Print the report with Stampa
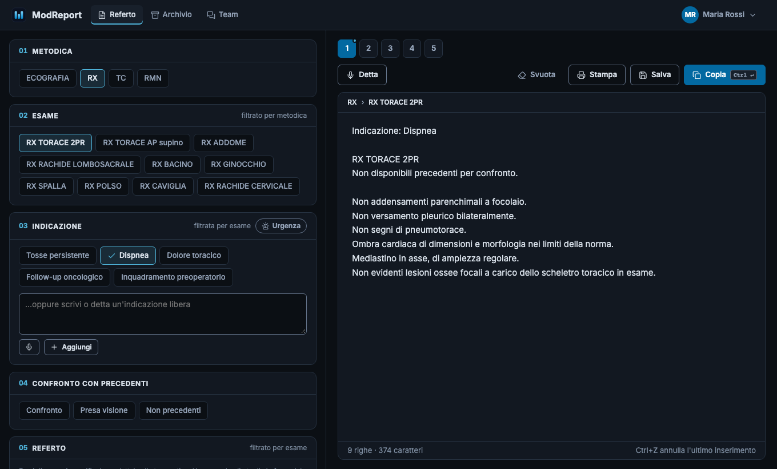Image resolution: width=777 pixels, height=469 pixels. click(x=597, y=75)
